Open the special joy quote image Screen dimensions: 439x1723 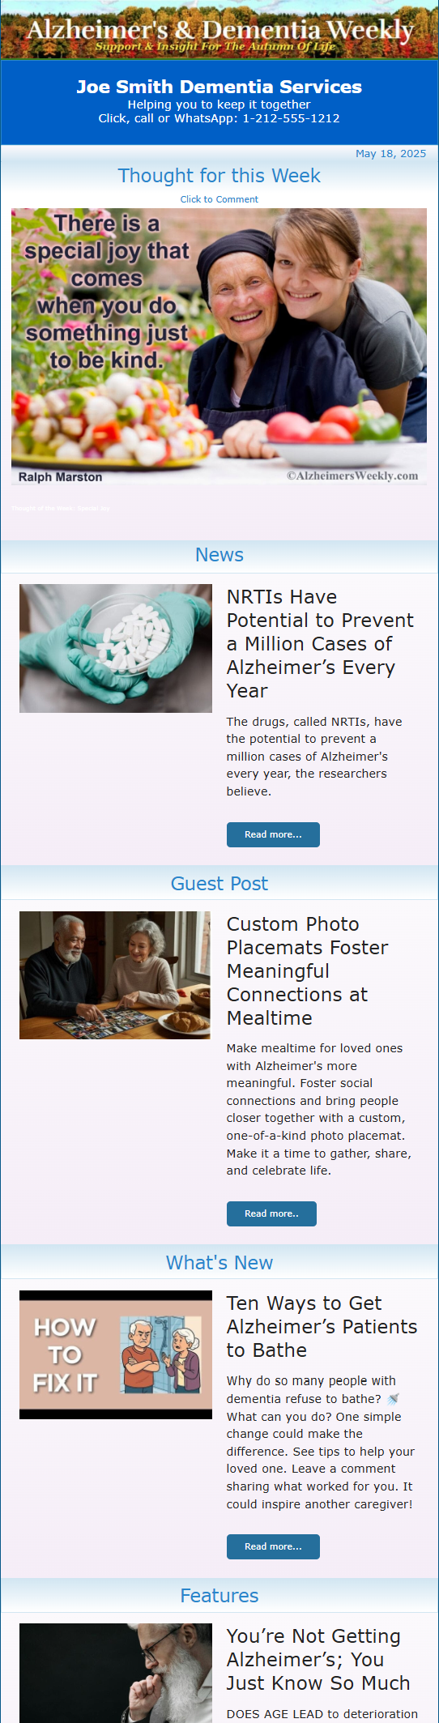tap(219, 347)
